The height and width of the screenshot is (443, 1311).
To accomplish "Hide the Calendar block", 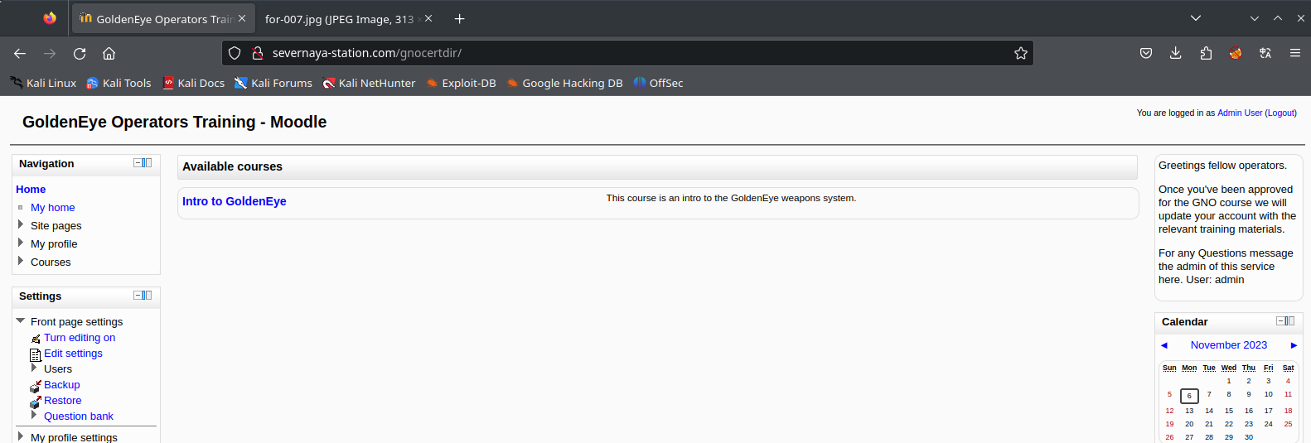I will [1280, 321].
